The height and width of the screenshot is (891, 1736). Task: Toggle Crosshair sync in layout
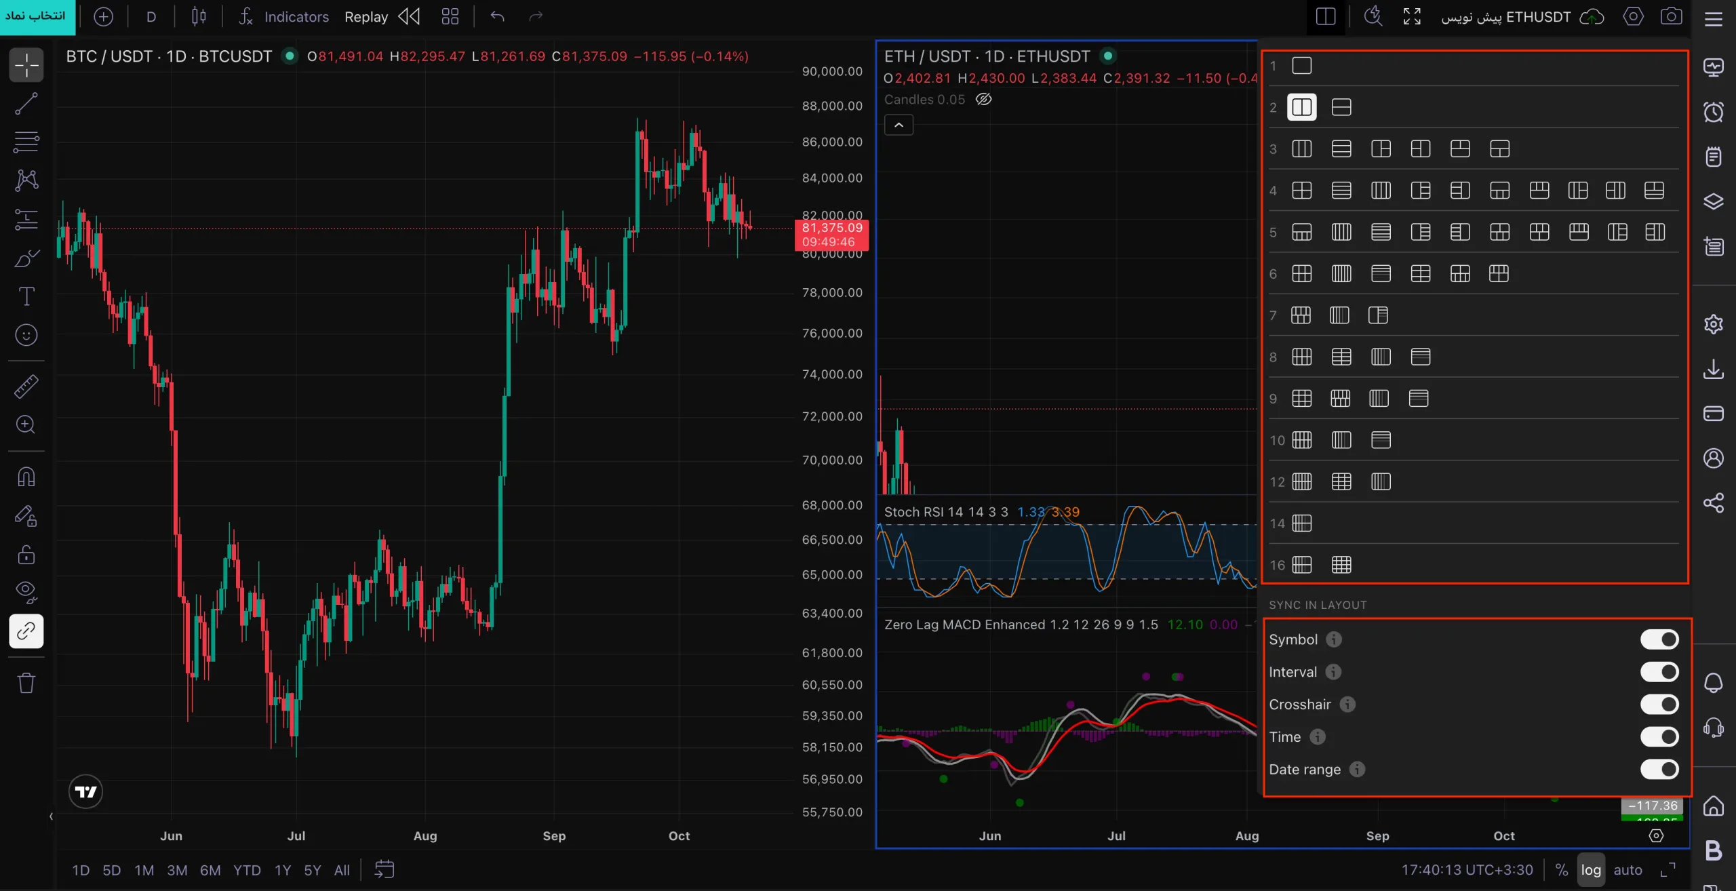tap(1659, 705)
